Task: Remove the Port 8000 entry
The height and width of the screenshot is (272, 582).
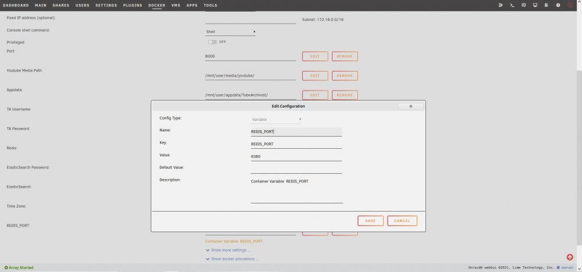Action: click(x=345, y=56)
